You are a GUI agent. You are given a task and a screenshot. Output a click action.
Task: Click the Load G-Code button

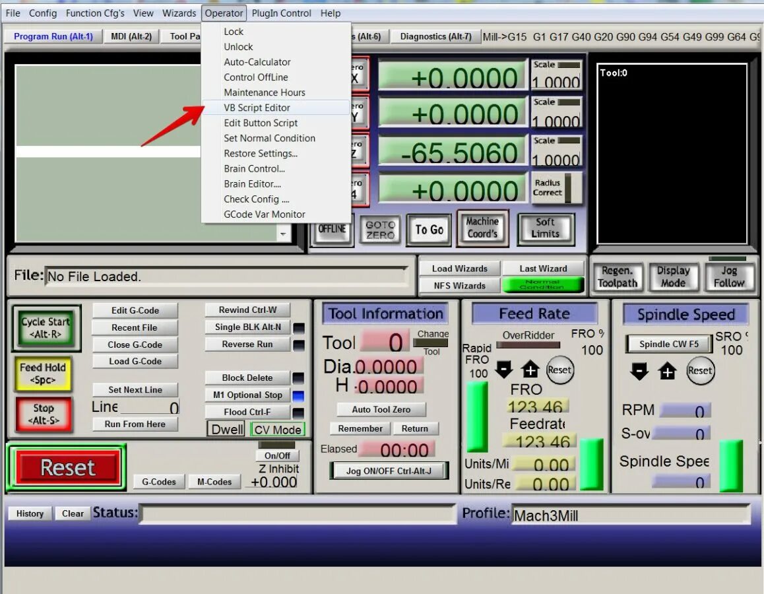click(x=135, y=361)
